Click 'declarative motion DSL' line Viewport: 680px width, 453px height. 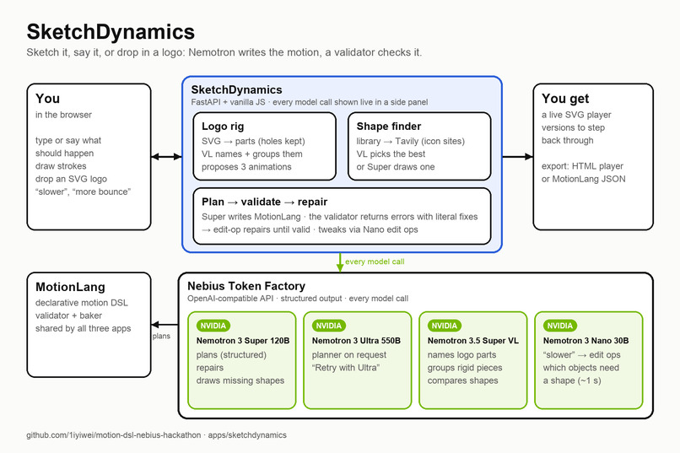tap(82, 303)
